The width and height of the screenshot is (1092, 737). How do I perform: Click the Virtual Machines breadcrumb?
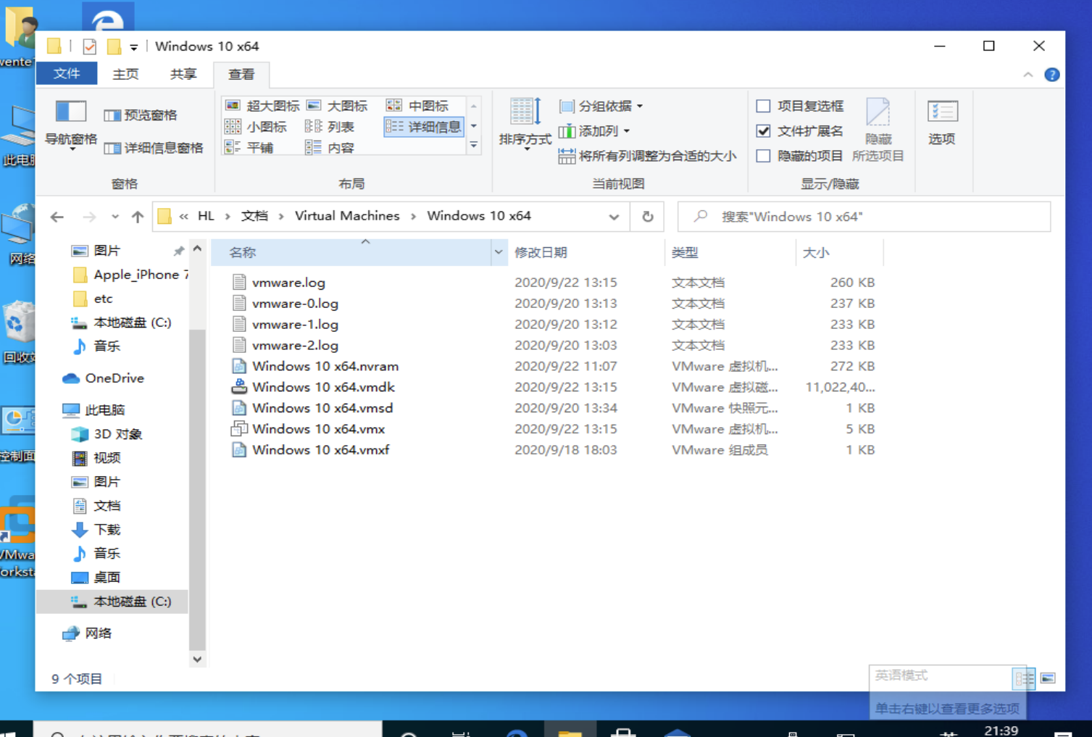(347, 216)
